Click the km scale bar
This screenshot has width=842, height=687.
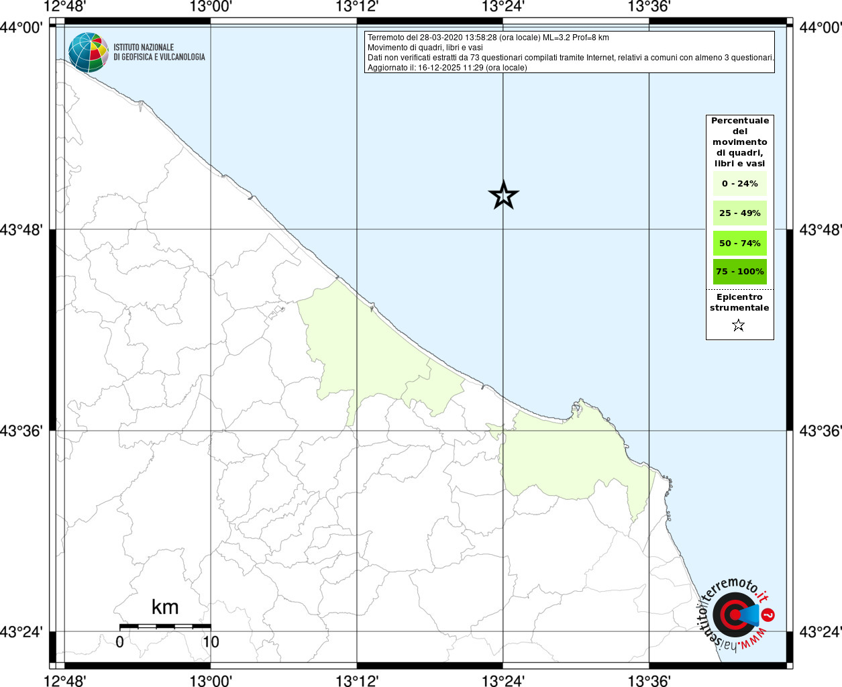tap(165, 626)
